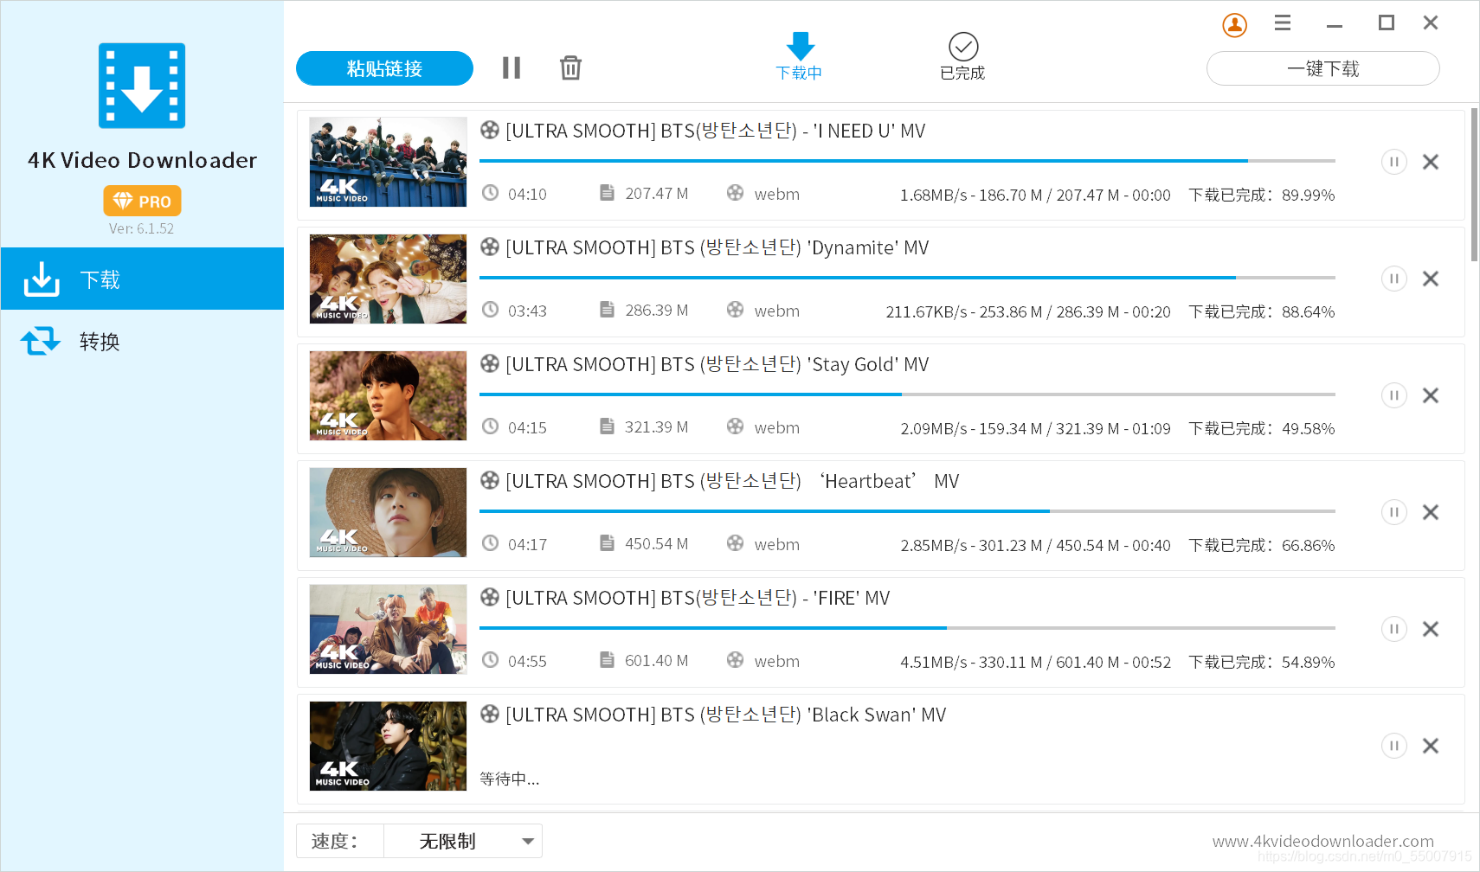Pause all downloads from toolbar
The image size is (1480, 872).
[512, 67]
